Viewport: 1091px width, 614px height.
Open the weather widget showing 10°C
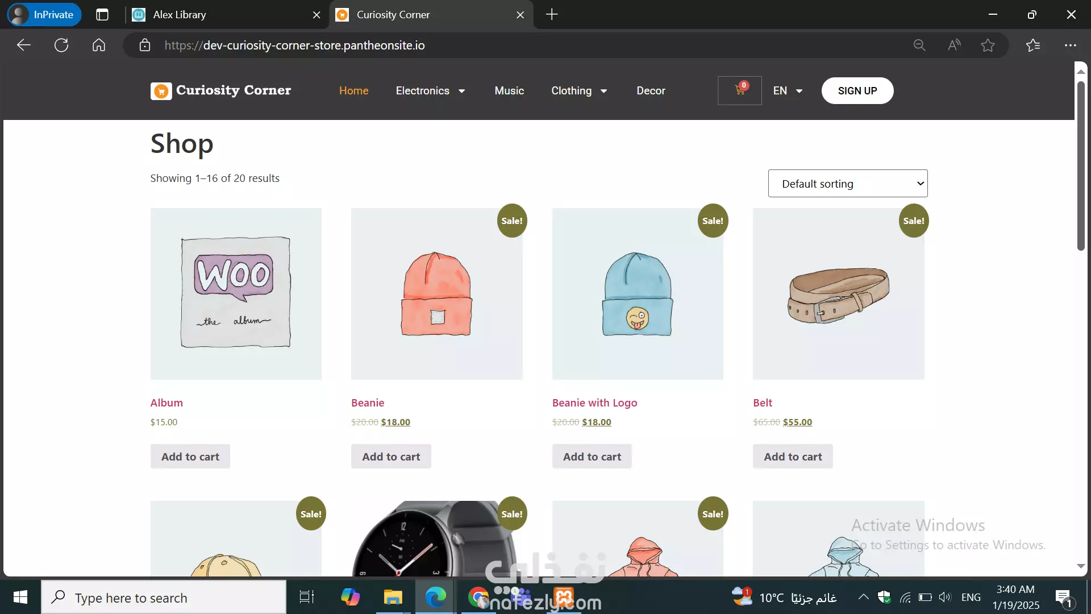click(784, 597)
